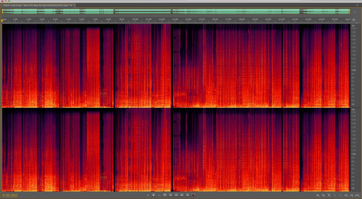Move playhead to previous marker

pyautogui.click(x=171, y=195)
